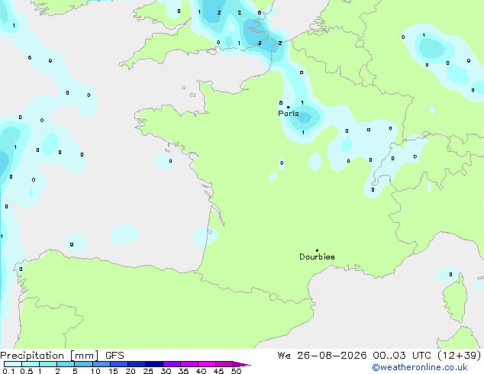Viewport: 484px width, 374px height.
Task: Click the '3' precipitation value over southeast England
Action: (260, 43)
